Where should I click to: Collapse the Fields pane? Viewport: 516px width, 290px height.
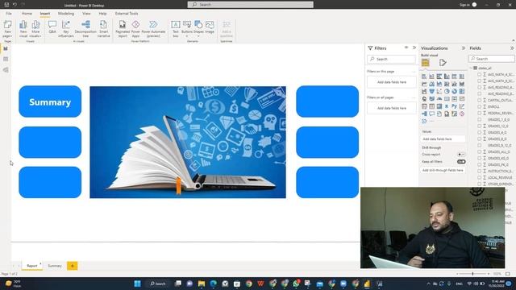512,48
